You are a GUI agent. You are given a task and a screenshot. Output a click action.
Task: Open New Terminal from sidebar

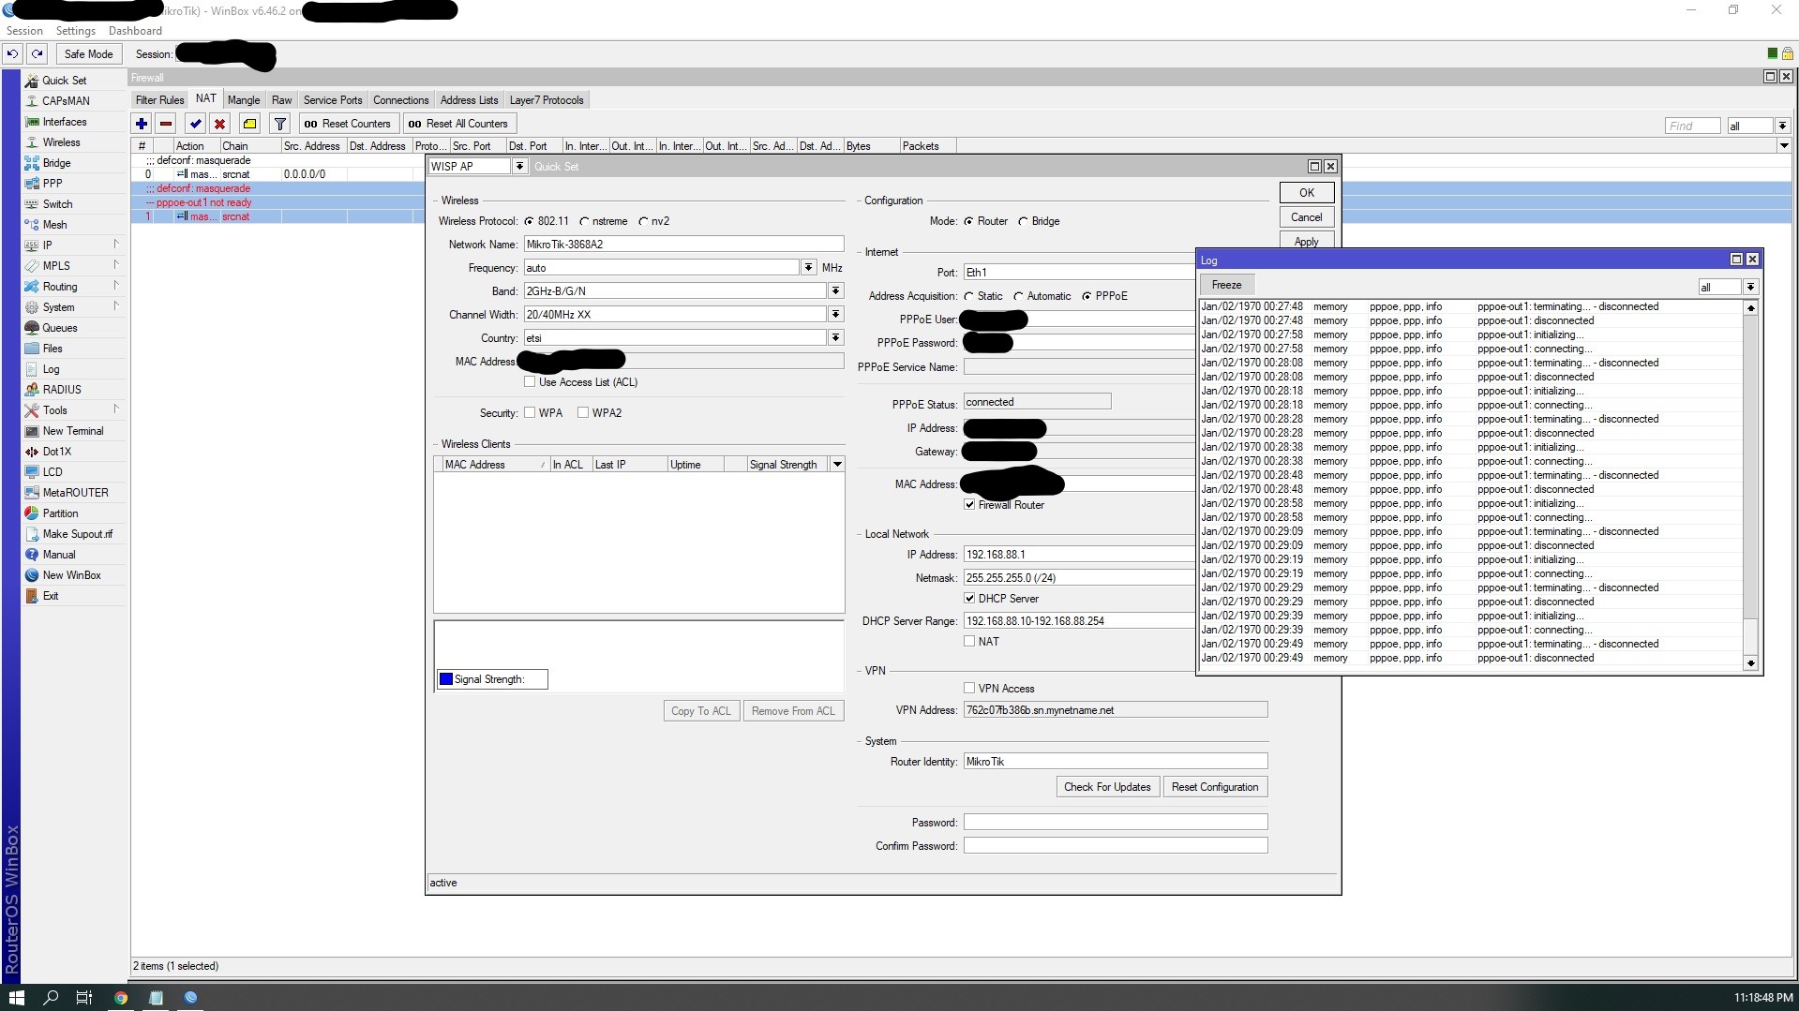coord(73,431)
